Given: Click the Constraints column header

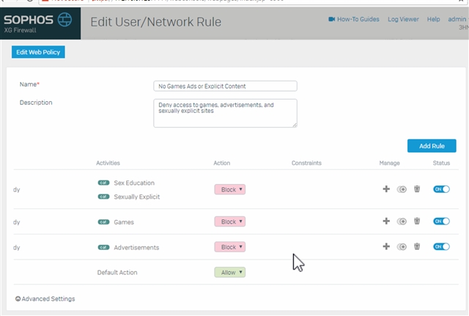Looking at the screenshot, I should coord(306,163).
